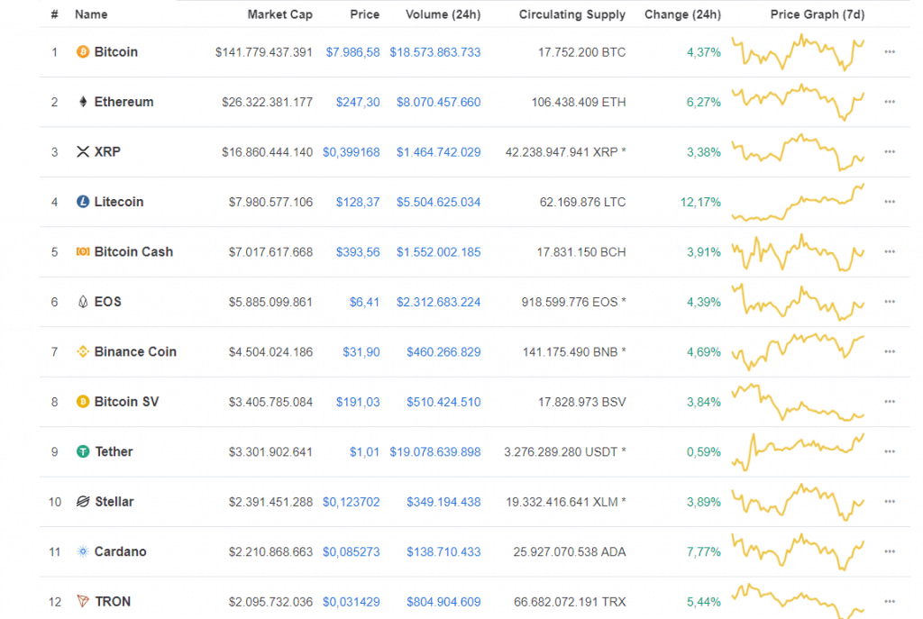
Task: Open the TRON name link
Action: (x=113, y=601)
